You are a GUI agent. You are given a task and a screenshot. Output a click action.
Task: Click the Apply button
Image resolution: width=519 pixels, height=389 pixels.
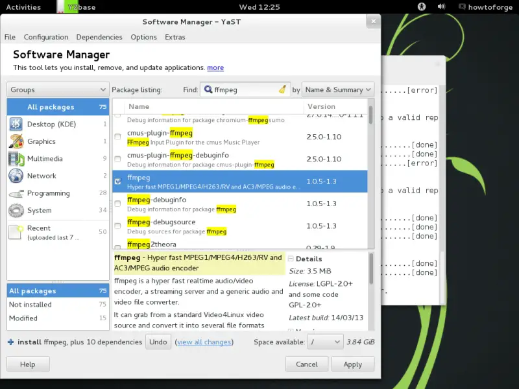(x=353, y=364)
